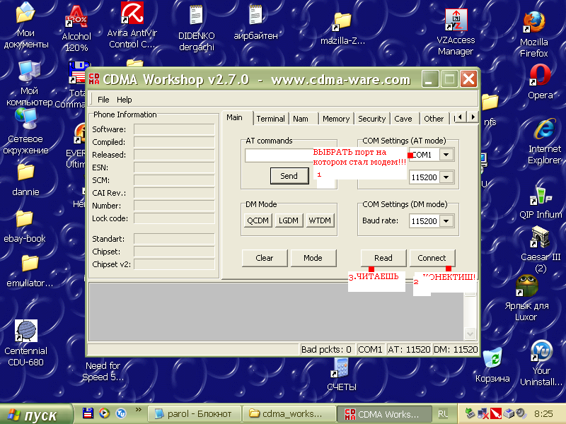Switch to the Terminal tab
This screenshot has width=566, height=424.
coord(271,119)
